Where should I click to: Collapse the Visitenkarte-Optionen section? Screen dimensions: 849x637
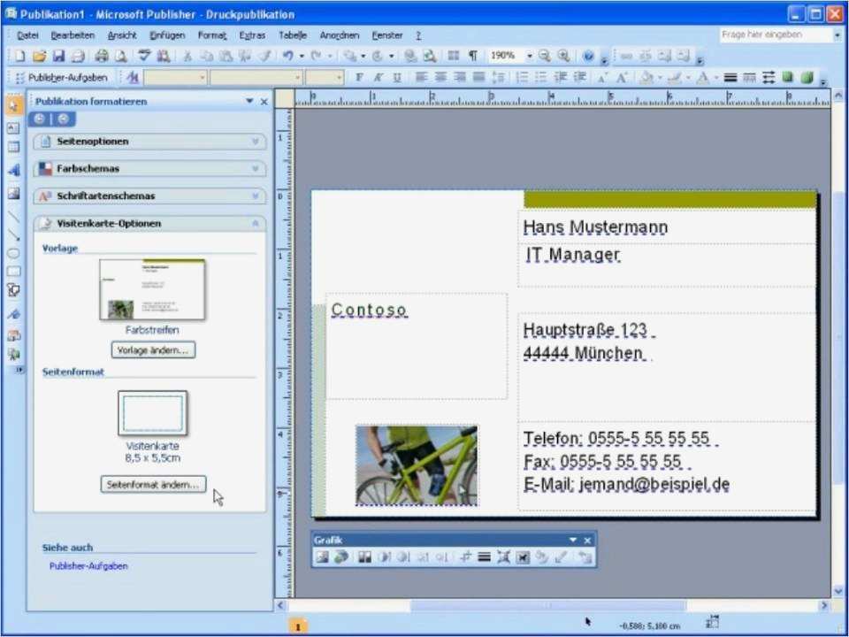pos(150,223)
